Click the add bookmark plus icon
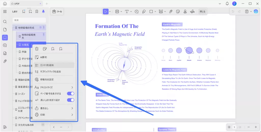 coord(30,11)
